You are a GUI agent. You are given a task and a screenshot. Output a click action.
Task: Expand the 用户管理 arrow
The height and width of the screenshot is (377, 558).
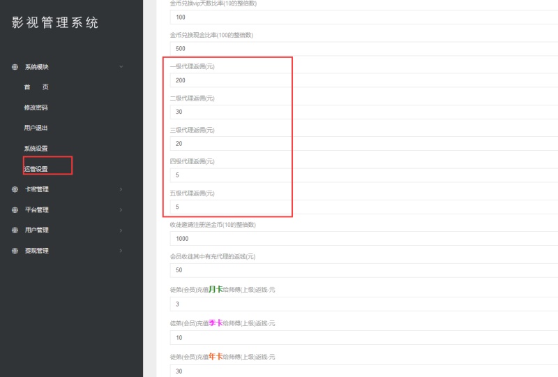click(x=121, y=230)
